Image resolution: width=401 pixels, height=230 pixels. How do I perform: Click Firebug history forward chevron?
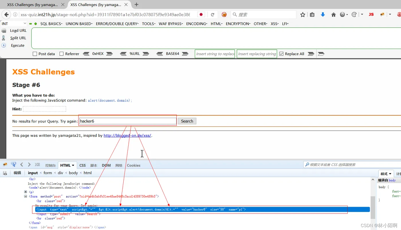pyautogui.click(x=29, y=164)
